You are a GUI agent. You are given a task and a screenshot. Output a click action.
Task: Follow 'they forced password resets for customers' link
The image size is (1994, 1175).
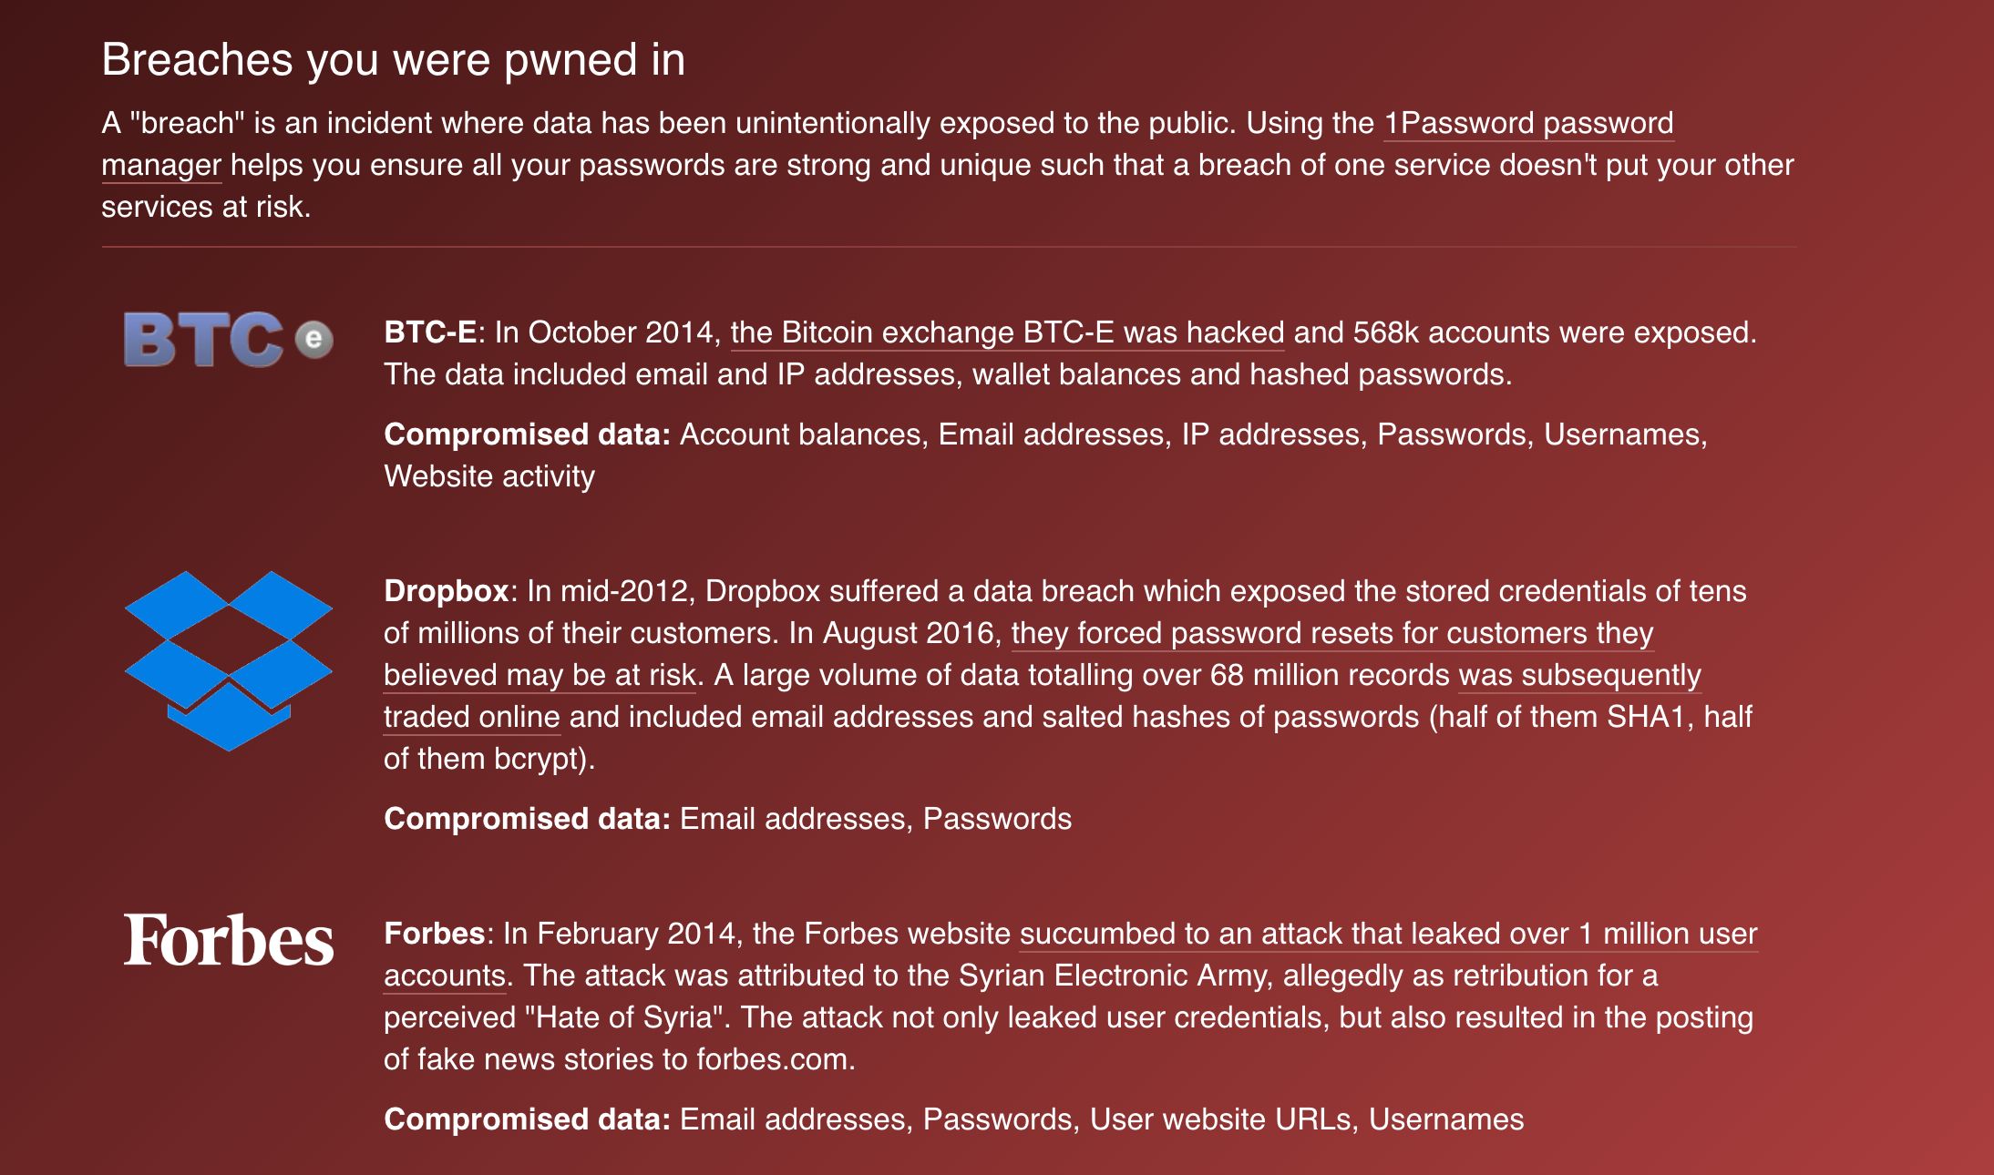pyautogui.click(x=1331, y=633)
